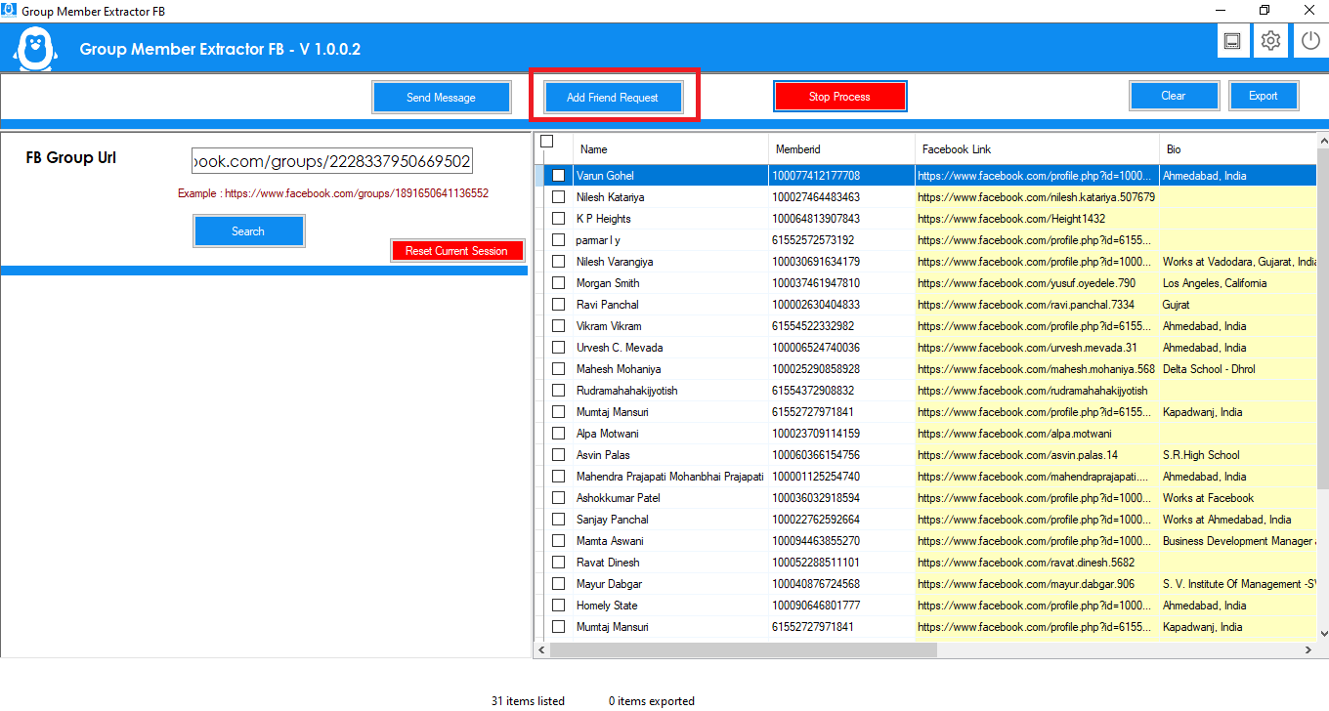Export the listed members
The height and width of the screenshot is (711, 1329).
(1264, 96)
